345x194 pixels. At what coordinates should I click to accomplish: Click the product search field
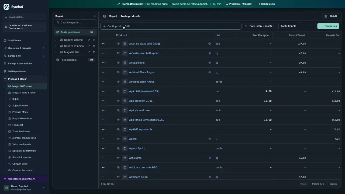[171, 26]
